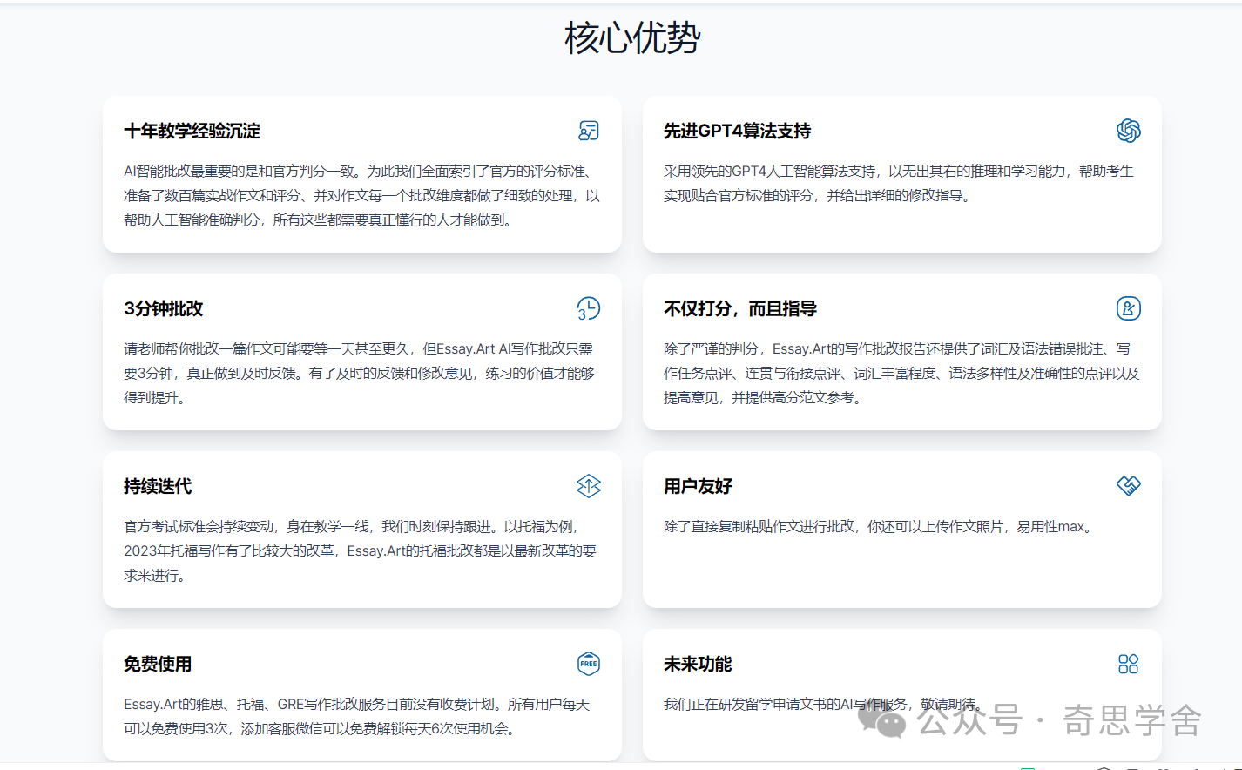
Task: Click the upload arrow icon beside 持续迭代
Action: tap(589, 486)
